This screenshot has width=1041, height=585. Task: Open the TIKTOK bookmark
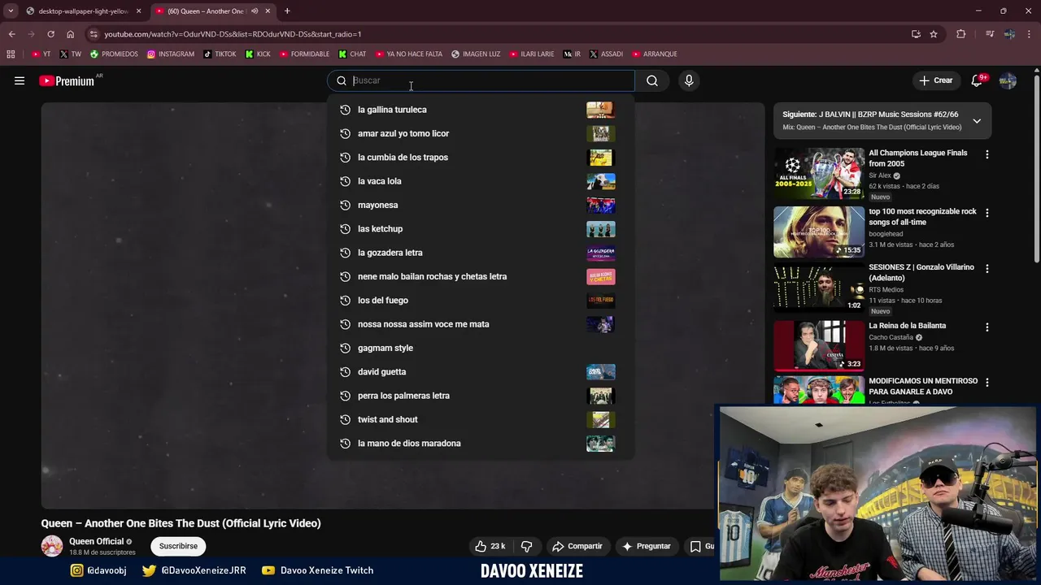point(220,54)
